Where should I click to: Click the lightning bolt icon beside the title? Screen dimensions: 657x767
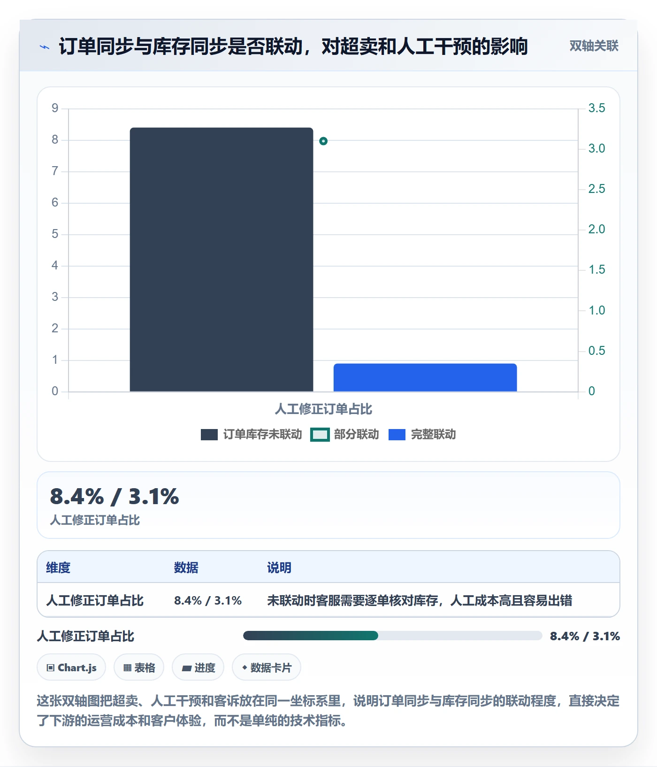(x=45, y=47)
